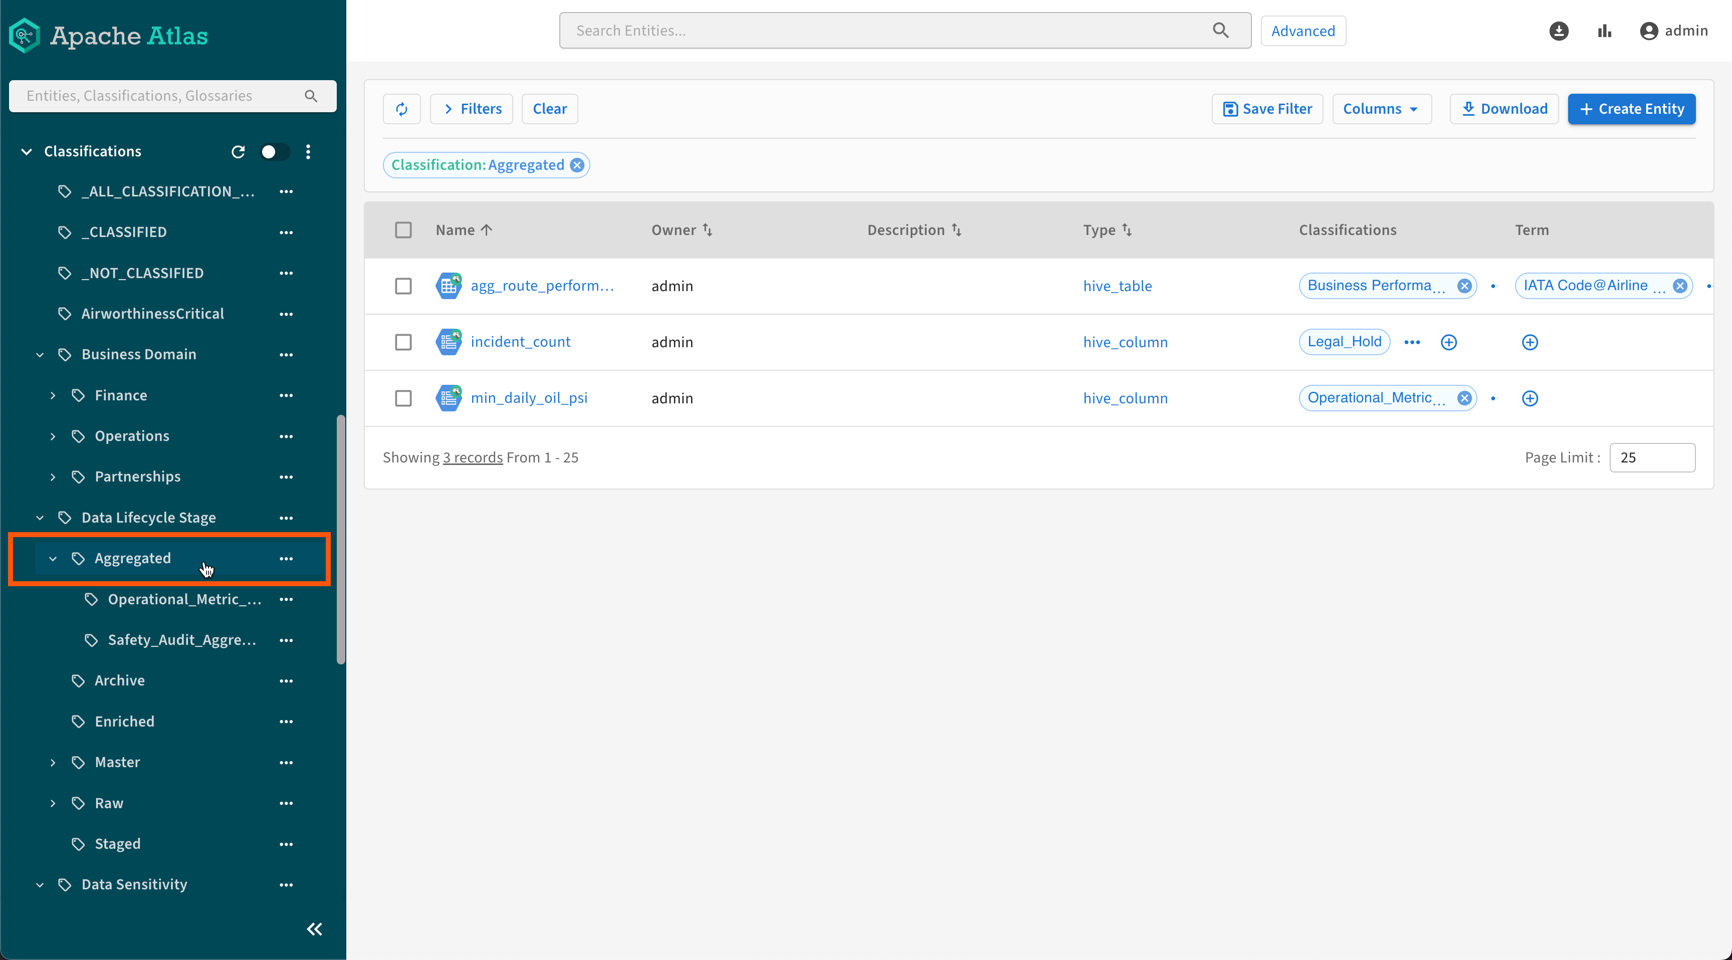Select the Enriched classification in tree

(124, 722)
